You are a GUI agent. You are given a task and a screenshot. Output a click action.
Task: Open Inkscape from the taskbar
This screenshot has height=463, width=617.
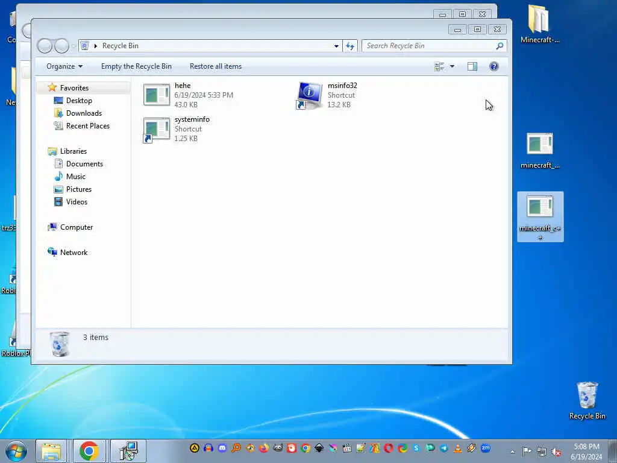(319, 448)
